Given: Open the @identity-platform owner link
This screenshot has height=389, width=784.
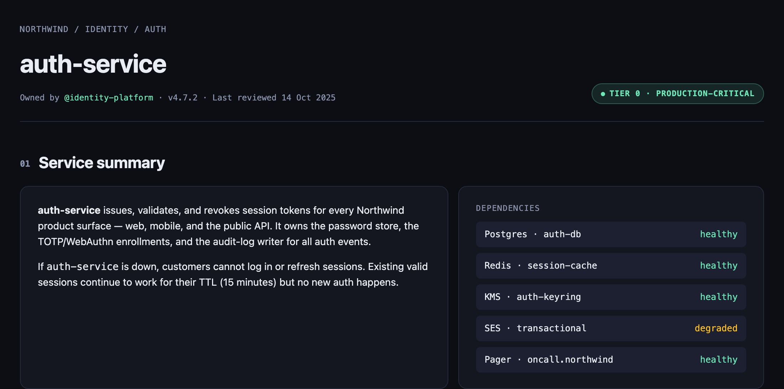Looking at the screenshot, I should (109, 98).
